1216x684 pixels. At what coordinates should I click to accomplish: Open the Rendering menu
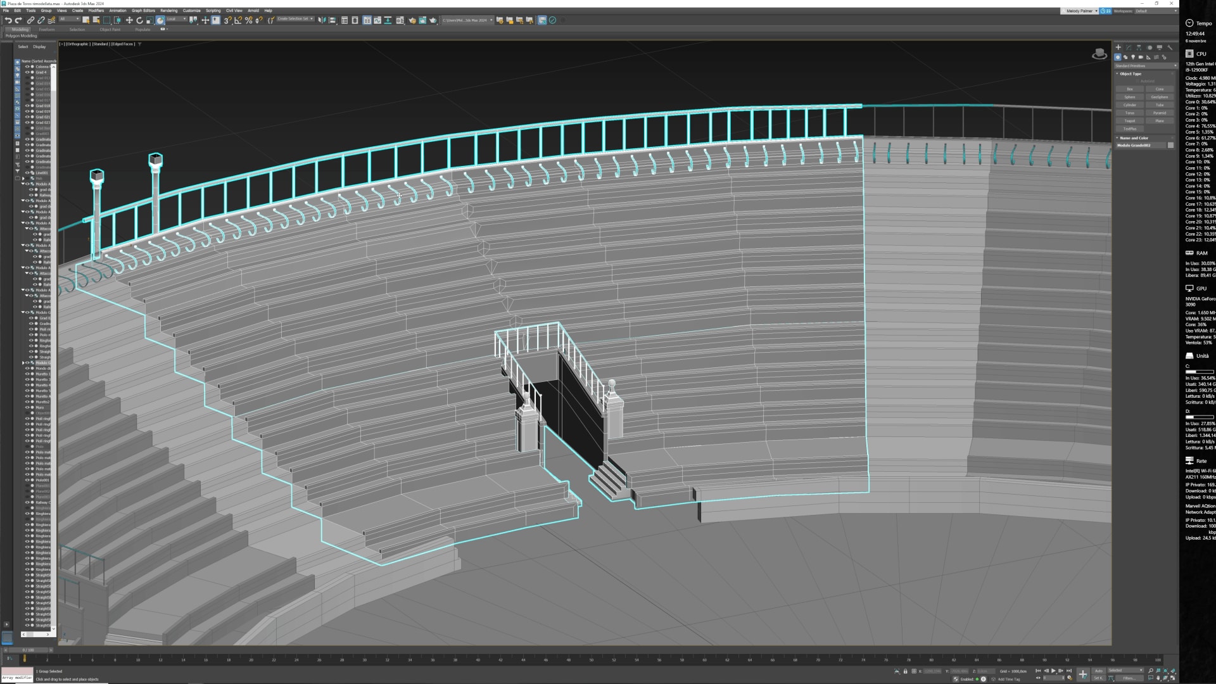[x=168, y=11]
